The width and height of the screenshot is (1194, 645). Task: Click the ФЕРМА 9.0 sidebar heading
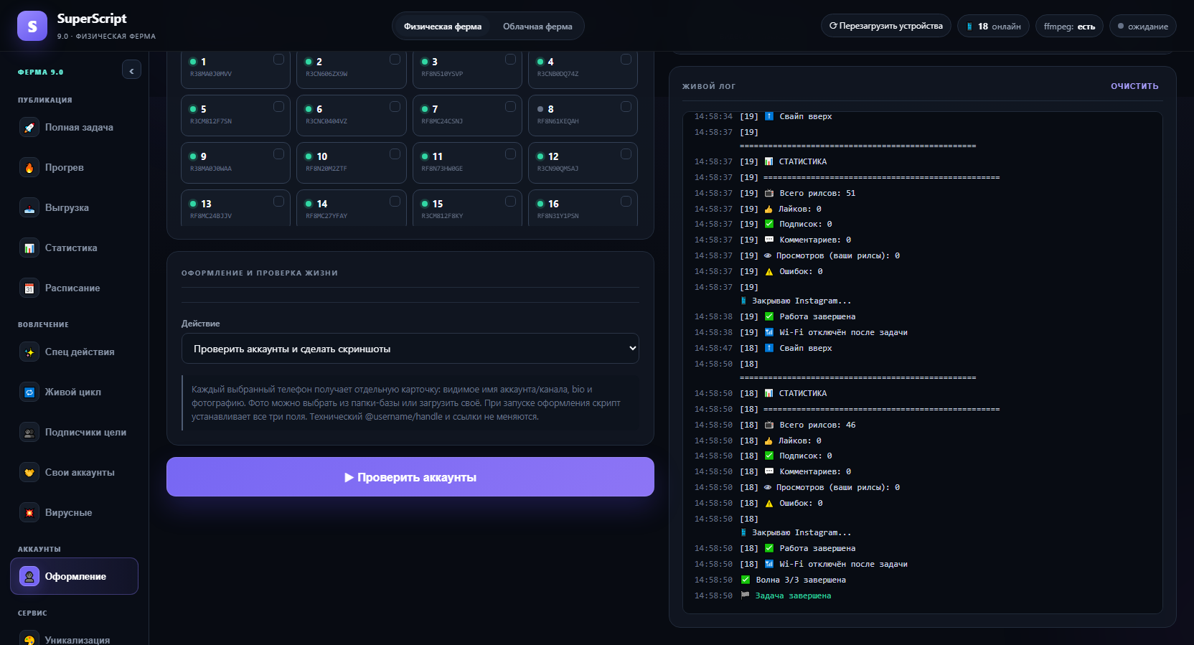41,72
